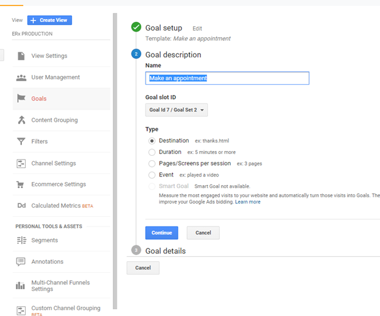This screenshot has height=316, width=380.
Task: Click the View Settings document icon
Action: tap(21, 56)
